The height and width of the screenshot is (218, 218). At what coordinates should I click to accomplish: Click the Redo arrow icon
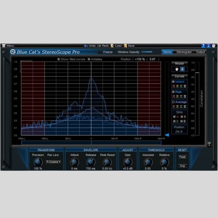(99, 46)
